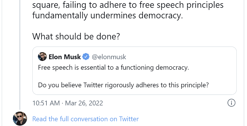
Task: Click the Mar 26, 2022 date
Action: coord(84,103)
